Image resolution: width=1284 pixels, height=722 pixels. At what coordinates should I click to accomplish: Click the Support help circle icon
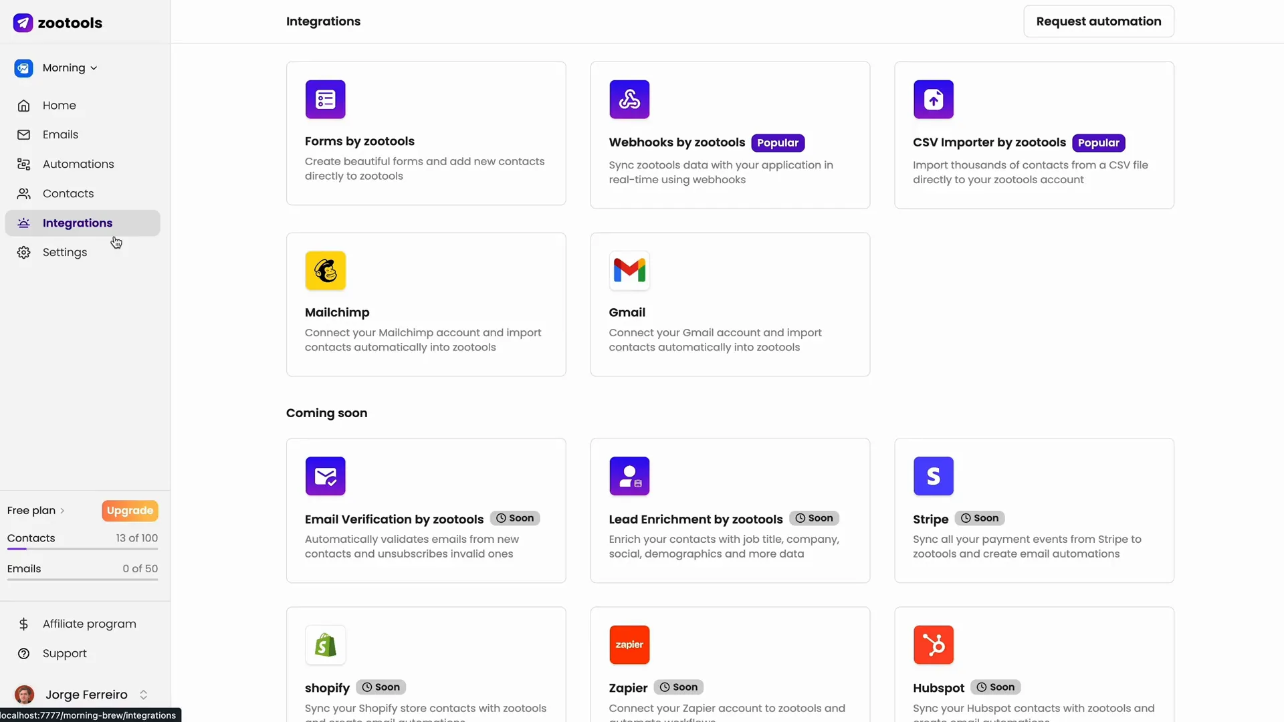(x=23, y=654)
